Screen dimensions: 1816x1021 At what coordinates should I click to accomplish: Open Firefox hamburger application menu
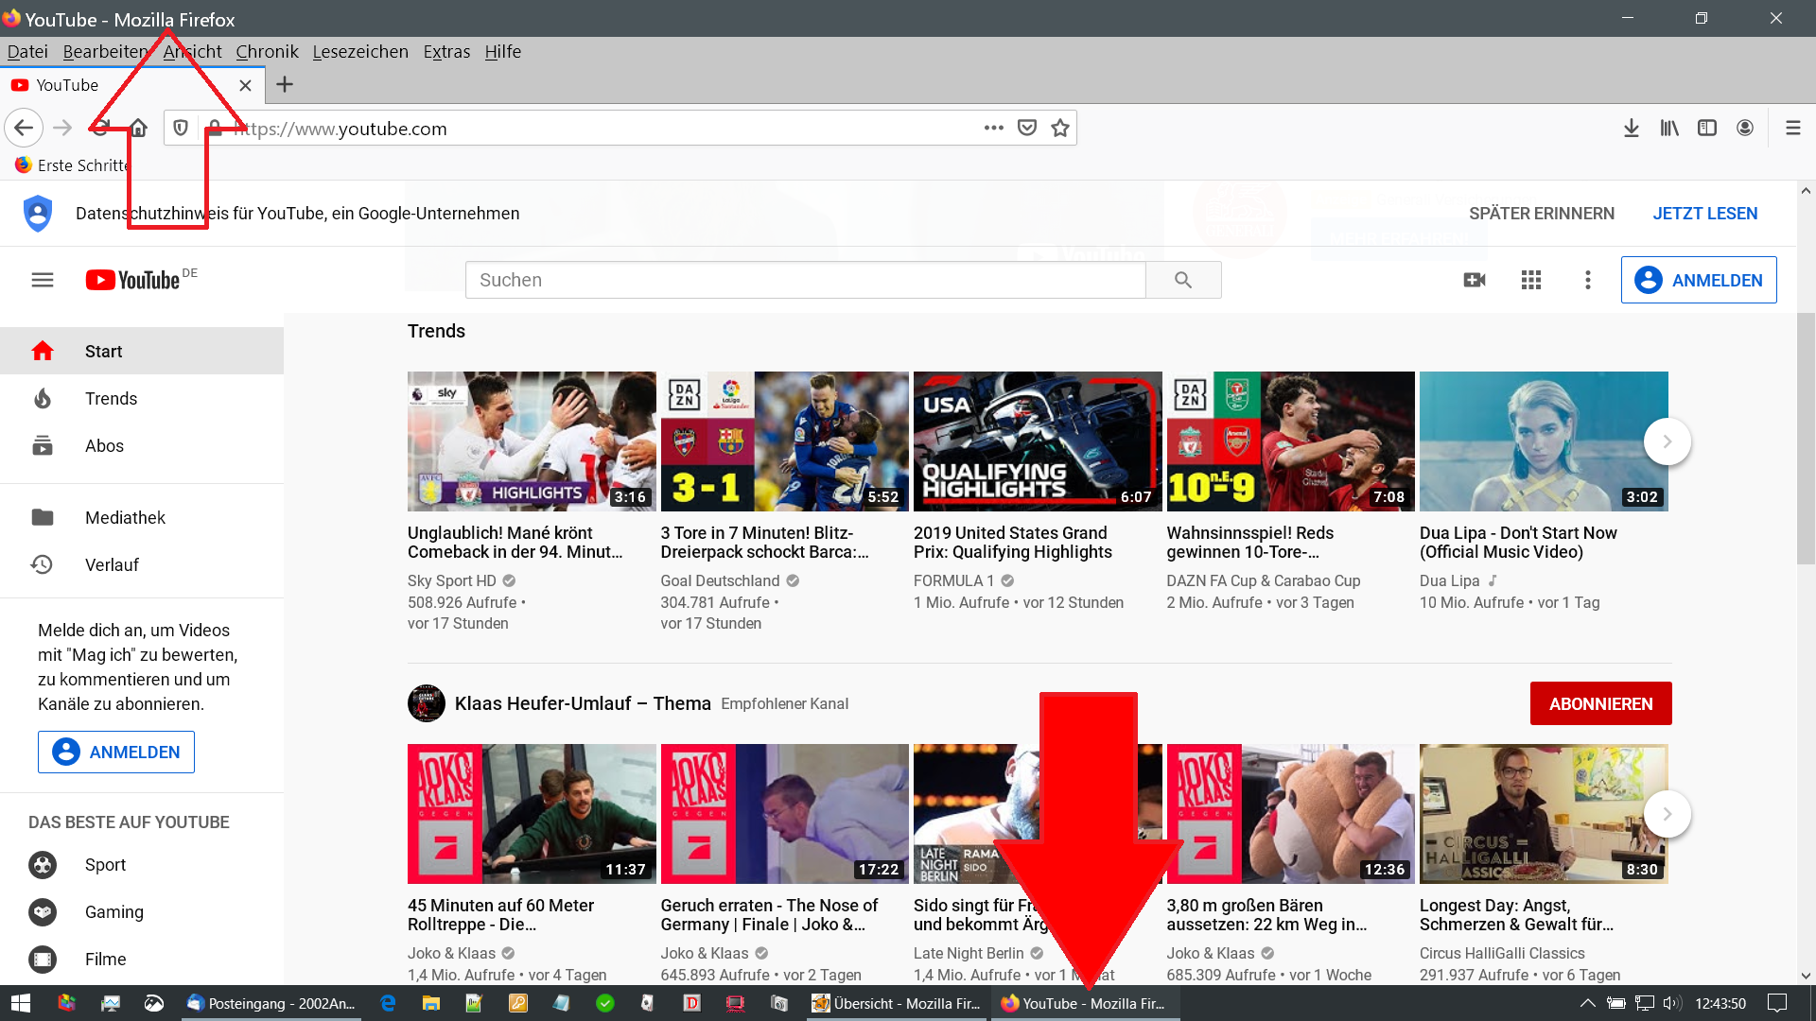pos(1792,128)
